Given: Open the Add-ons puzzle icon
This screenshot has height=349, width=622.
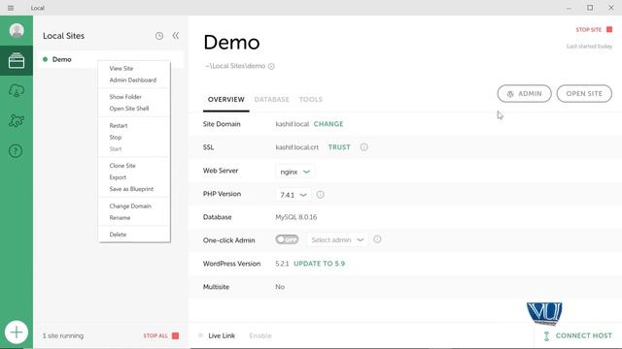Looking at the screenshot, I should [17, 120].
